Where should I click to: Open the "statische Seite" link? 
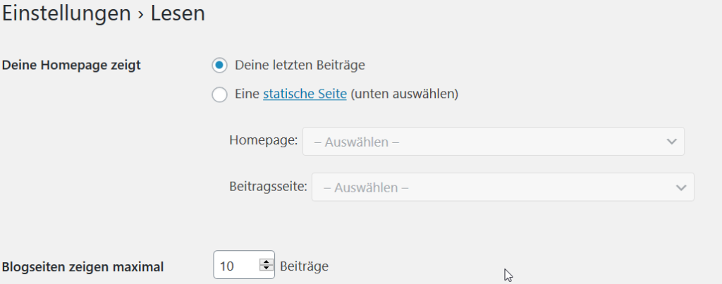305,94
